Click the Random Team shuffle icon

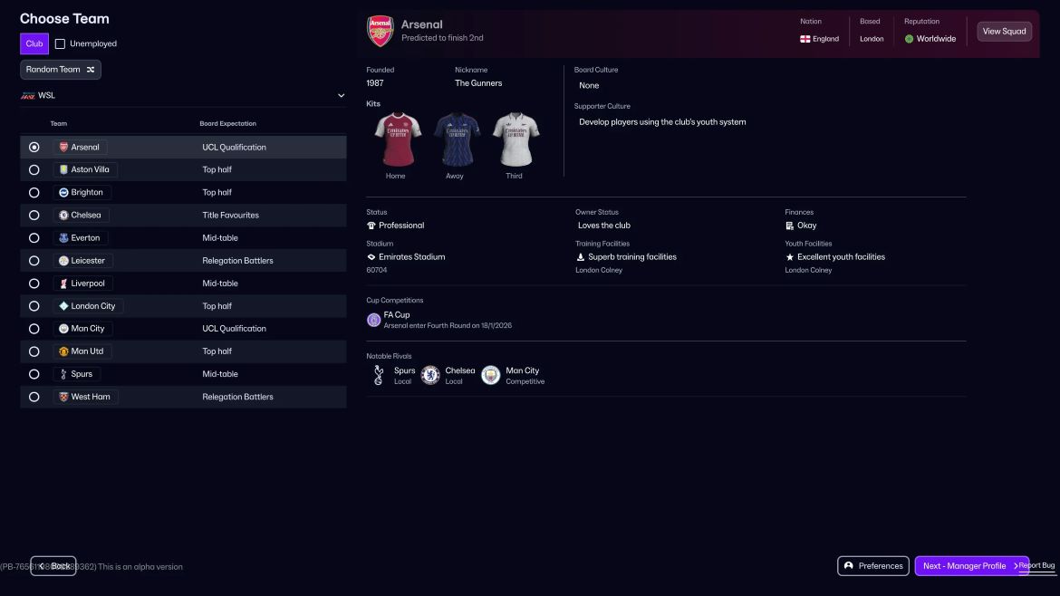(91, 70)
